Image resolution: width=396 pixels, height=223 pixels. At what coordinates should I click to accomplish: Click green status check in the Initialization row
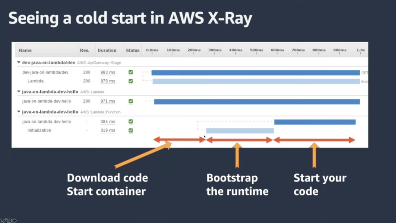(131, 130)
